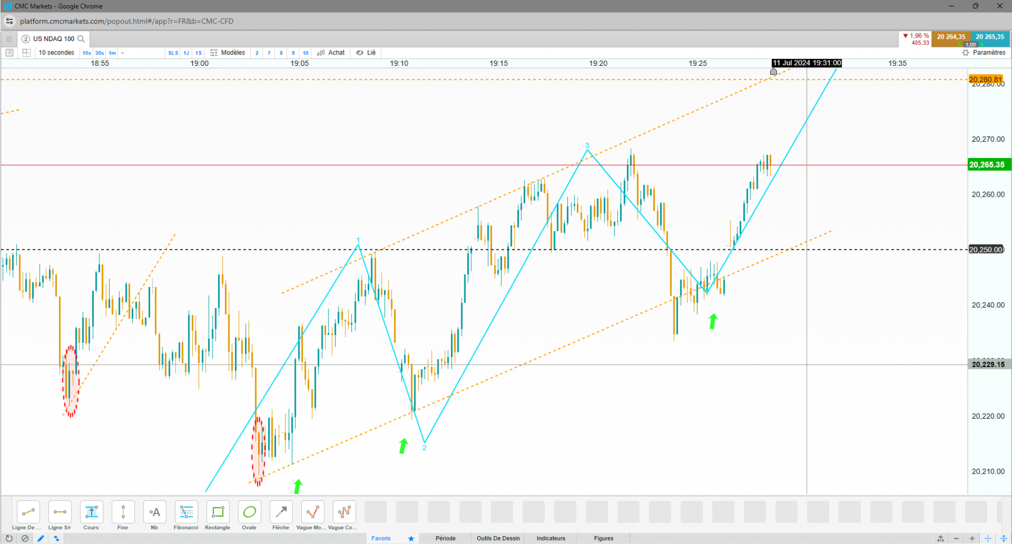This screenshot has width=1012, height=544.
Task: Open the Achat chart type menu
Action: (x=331, y=53)
